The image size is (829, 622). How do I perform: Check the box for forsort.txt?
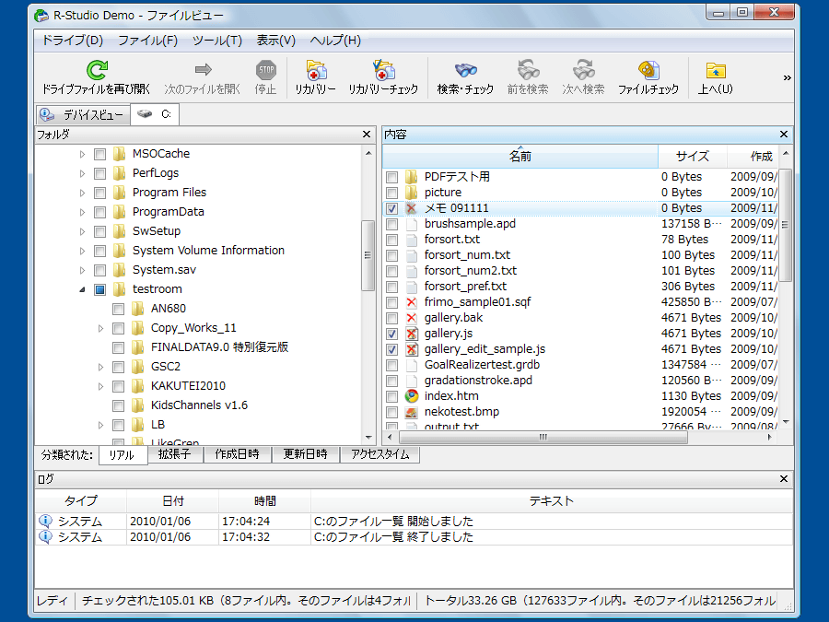[391, 240]
